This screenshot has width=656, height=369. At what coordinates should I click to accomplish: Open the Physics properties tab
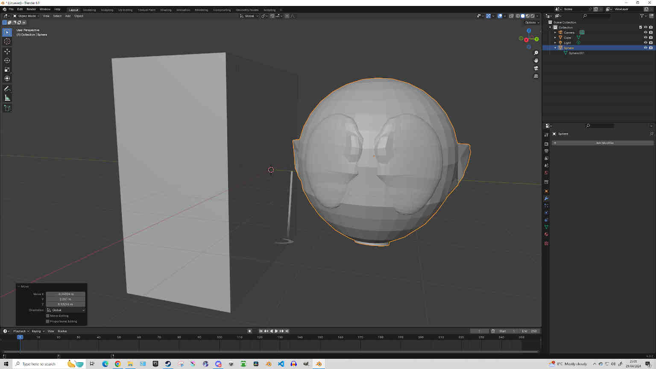coord(546,213)
